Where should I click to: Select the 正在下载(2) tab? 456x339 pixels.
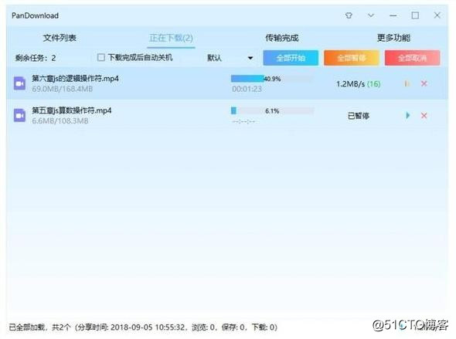(171, 38)
